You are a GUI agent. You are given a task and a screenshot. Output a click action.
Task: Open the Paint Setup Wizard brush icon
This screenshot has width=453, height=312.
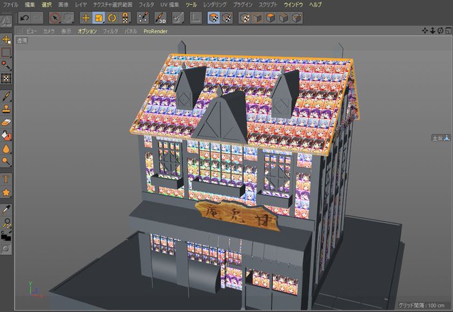(x=143, y=18)
